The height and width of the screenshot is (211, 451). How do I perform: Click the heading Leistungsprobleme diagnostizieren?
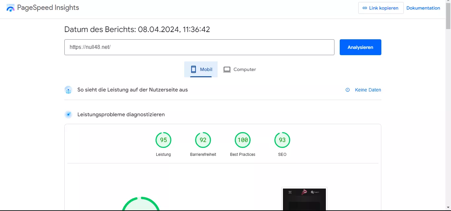(121, 115)
